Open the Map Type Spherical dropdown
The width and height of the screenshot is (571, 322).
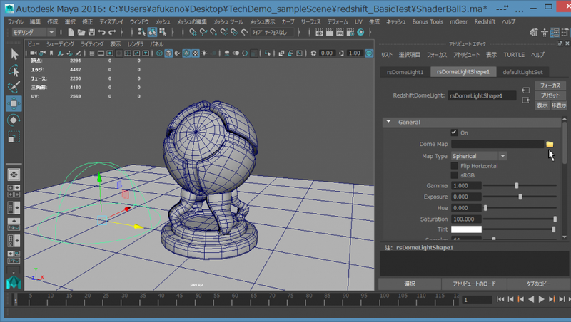tap(478, 156)
